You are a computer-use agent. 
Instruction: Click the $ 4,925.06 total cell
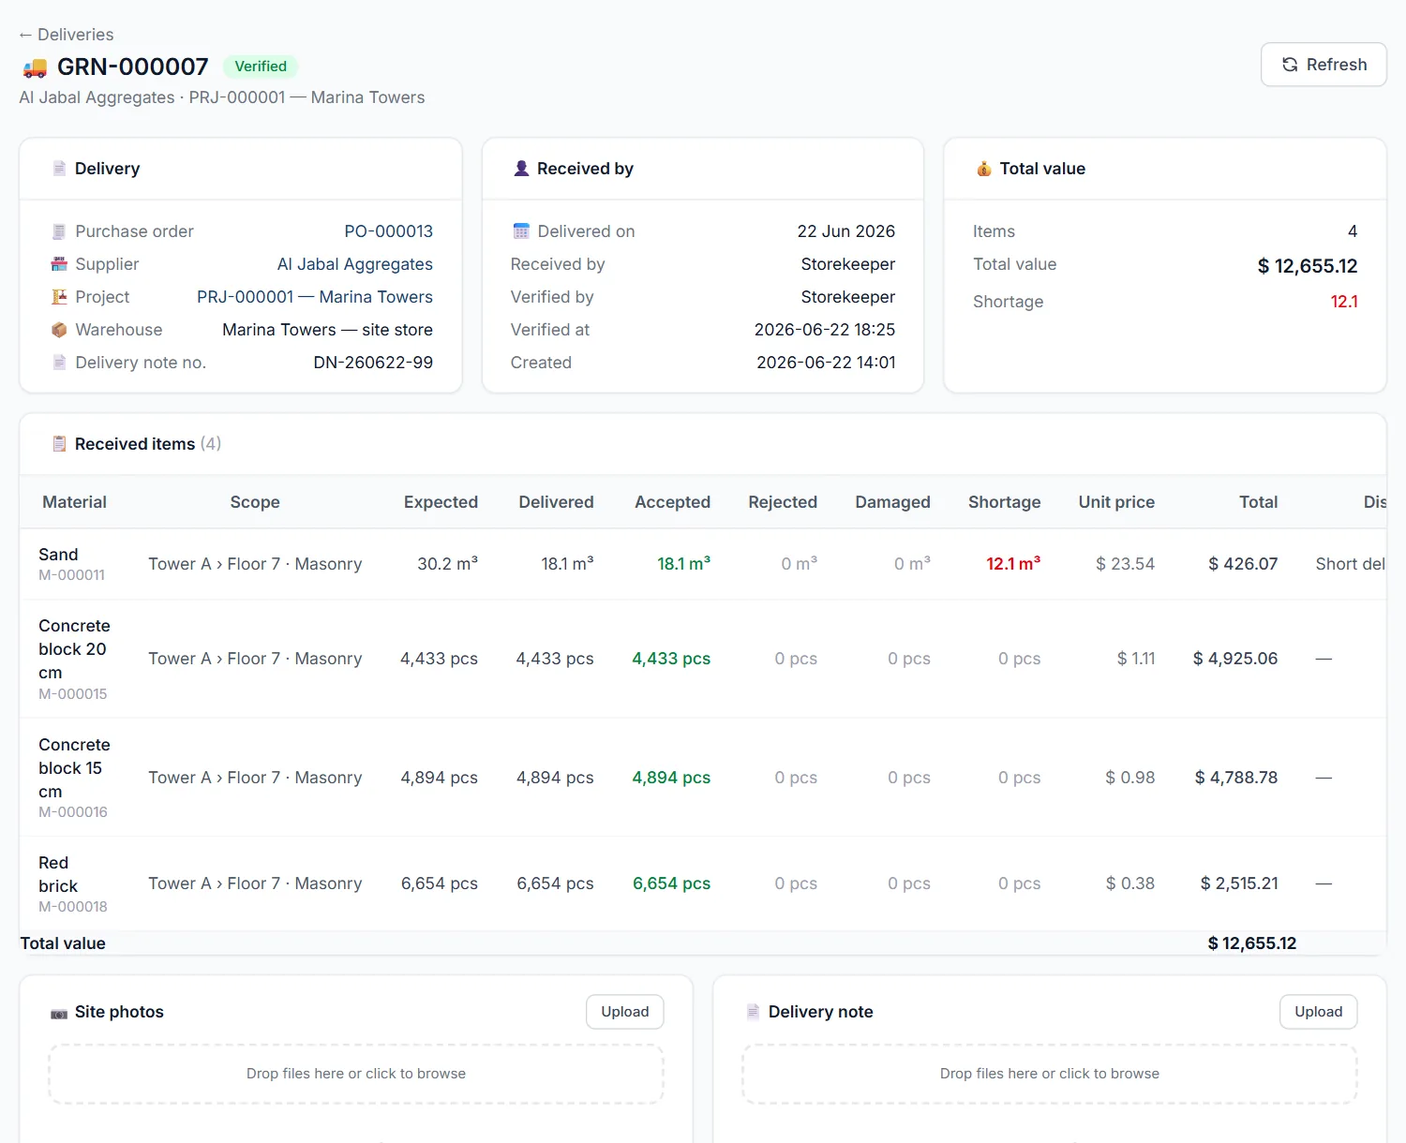(x=1235, y=659)
